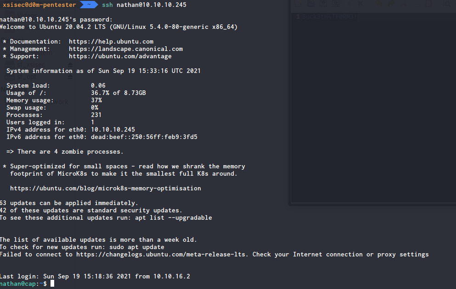Click the ssh nathan@10.10.10.245 command text
The height and width of the screenshot is (289, 456).
pyautogui.click(x=144, y=5)
